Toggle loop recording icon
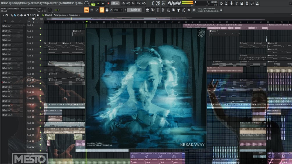Screen dimensions: 292x164 tap(144, 3)
